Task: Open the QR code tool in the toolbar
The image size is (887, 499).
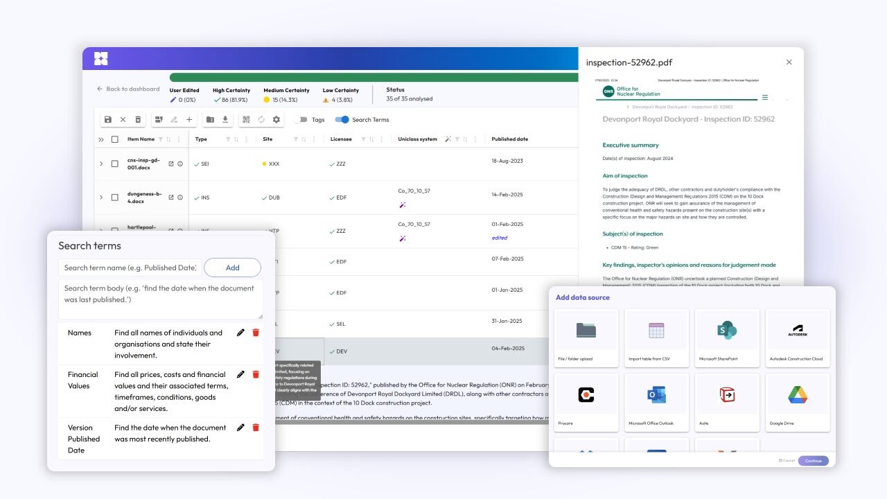Action: [246, 120]
